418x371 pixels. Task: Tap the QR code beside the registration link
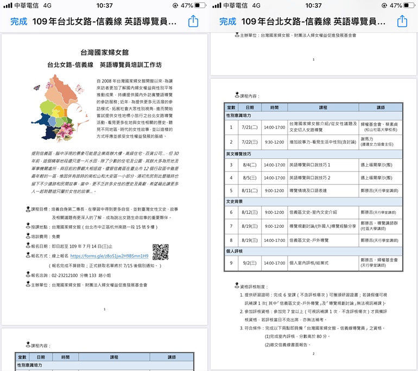click(x=161, y=252)
